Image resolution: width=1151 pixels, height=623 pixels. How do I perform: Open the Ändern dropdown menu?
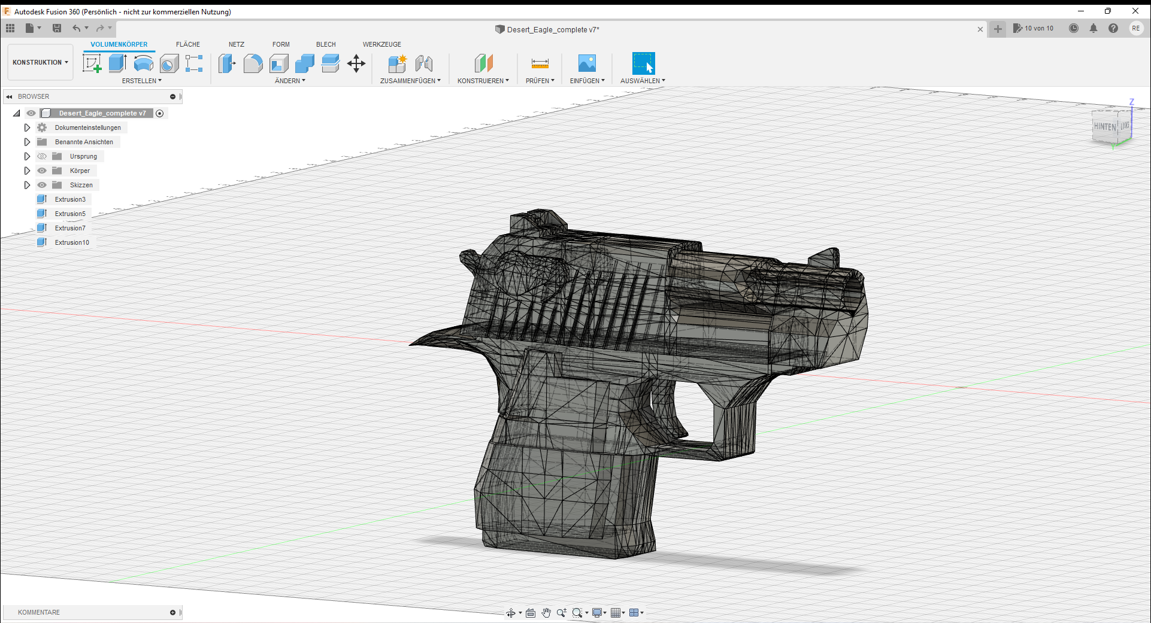[290, 81]
